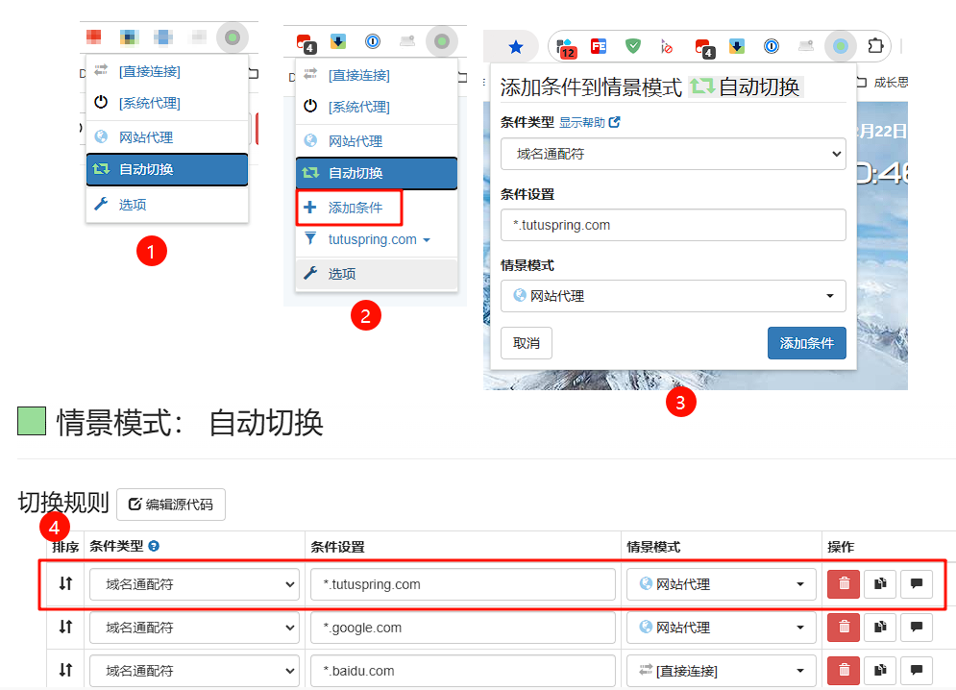Delete the *.google.com rule with trash icon

[844, 627]
